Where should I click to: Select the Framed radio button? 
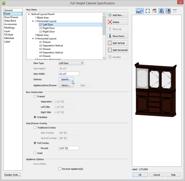coord(35,97)
